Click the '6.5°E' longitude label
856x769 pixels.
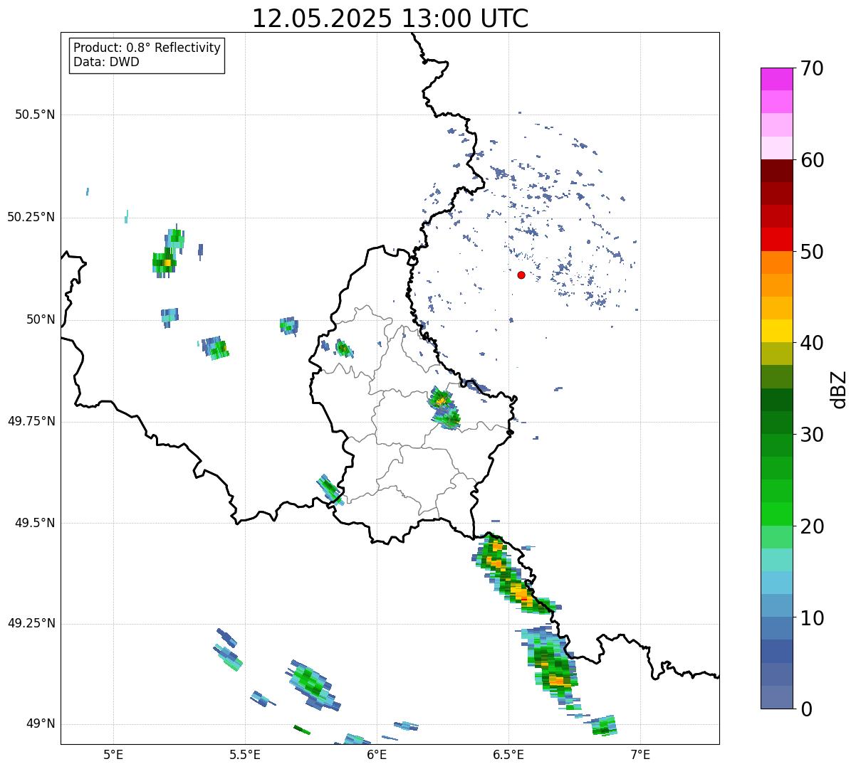point(508,754)
